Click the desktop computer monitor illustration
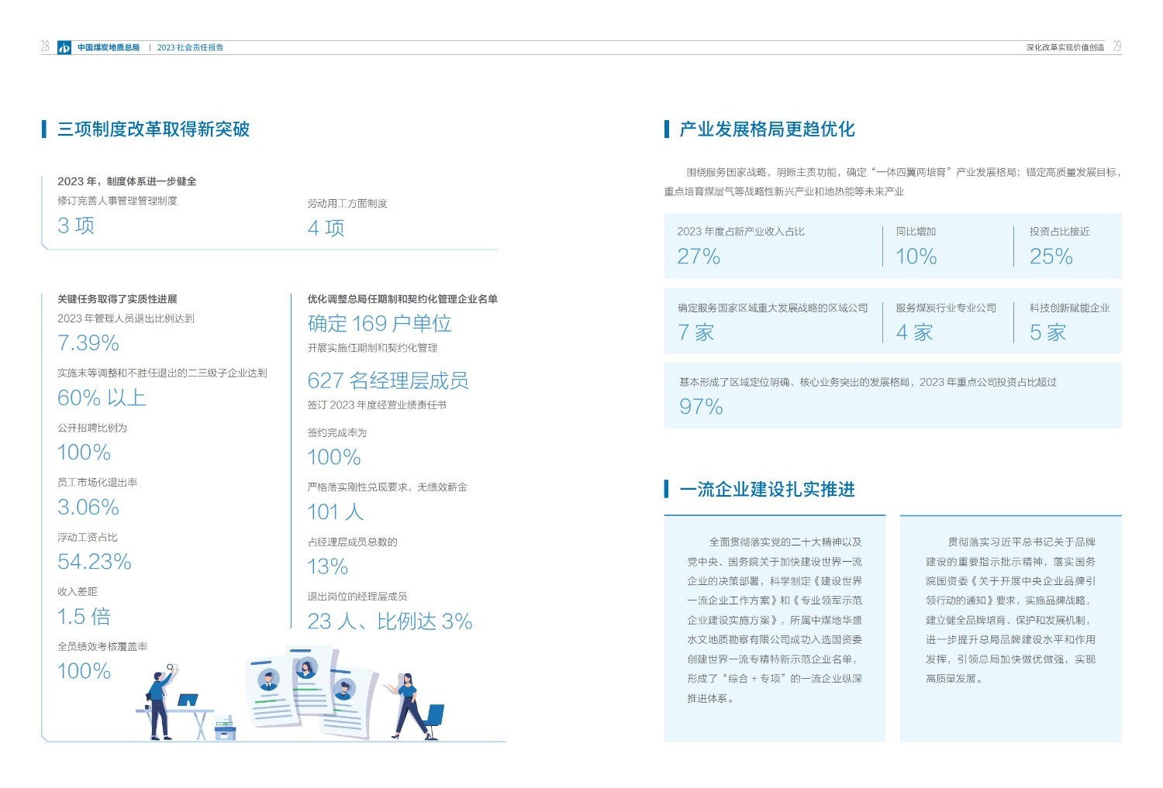The image size is (1163, 788). point(188,700)
